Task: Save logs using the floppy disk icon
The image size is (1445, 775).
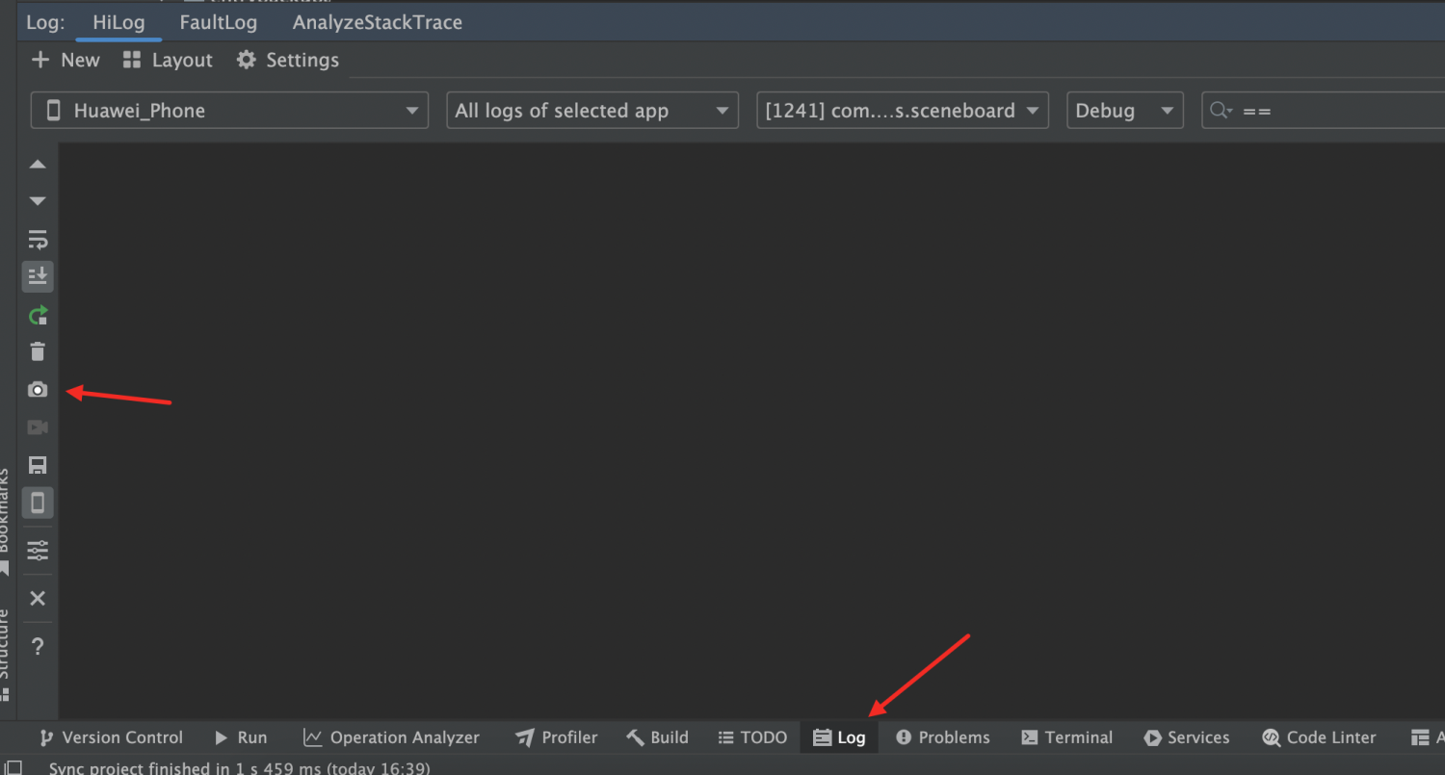Action: [38, 465]
